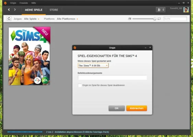Viewport: 193px width, 137px height.
Task: Click the Origin icon in the dialog title
Action: tap(75, 48)
